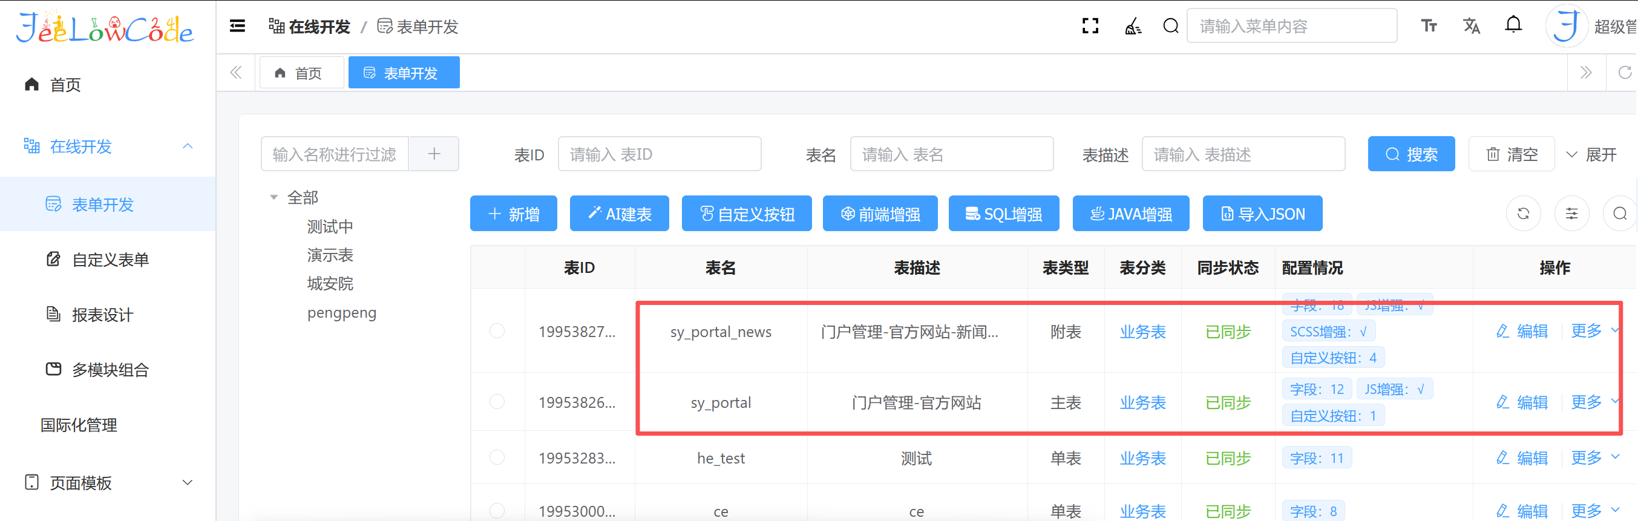This screenshot has height=521, width=1638.
Task: Collapse the 在线开发 sidebar menu
Action: (187, 146)
